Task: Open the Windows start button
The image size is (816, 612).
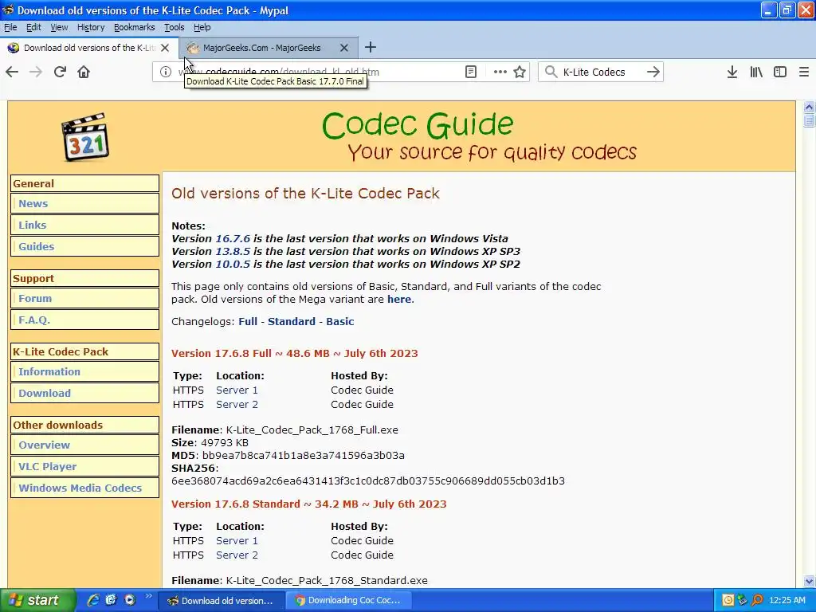Action: tap(37, 600)
